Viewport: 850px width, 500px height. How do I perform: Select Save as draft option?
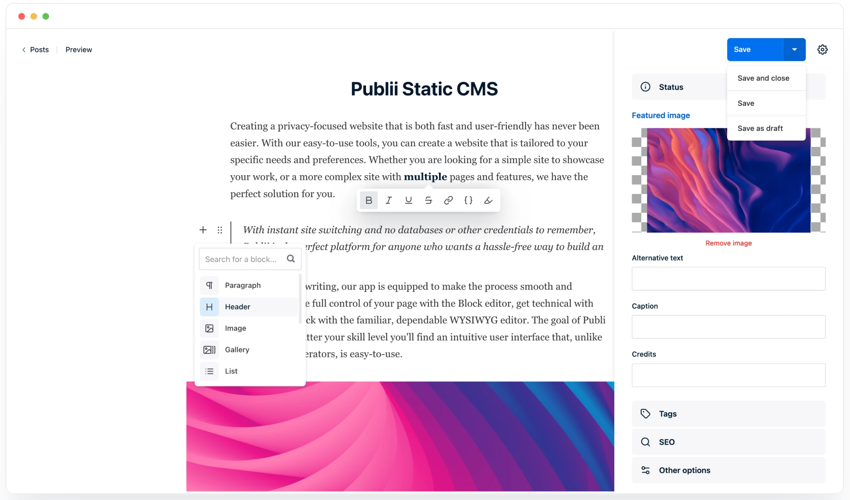(761, 127)
